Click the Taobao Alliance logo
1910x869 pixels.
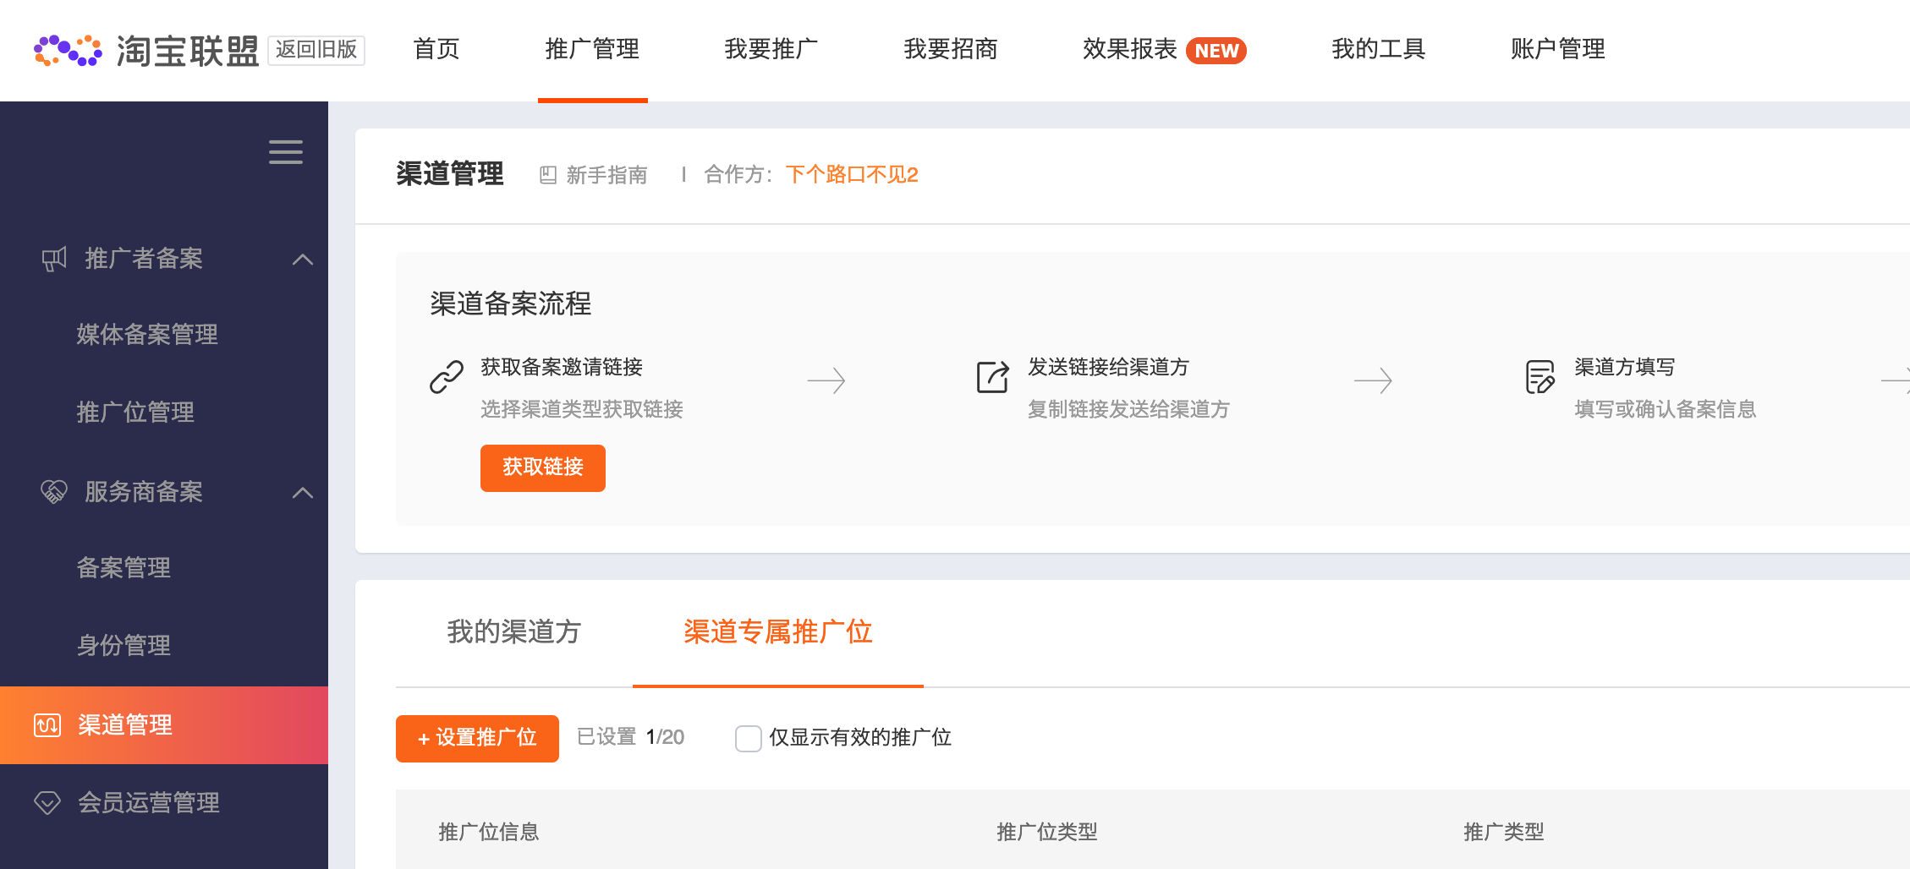145,51
